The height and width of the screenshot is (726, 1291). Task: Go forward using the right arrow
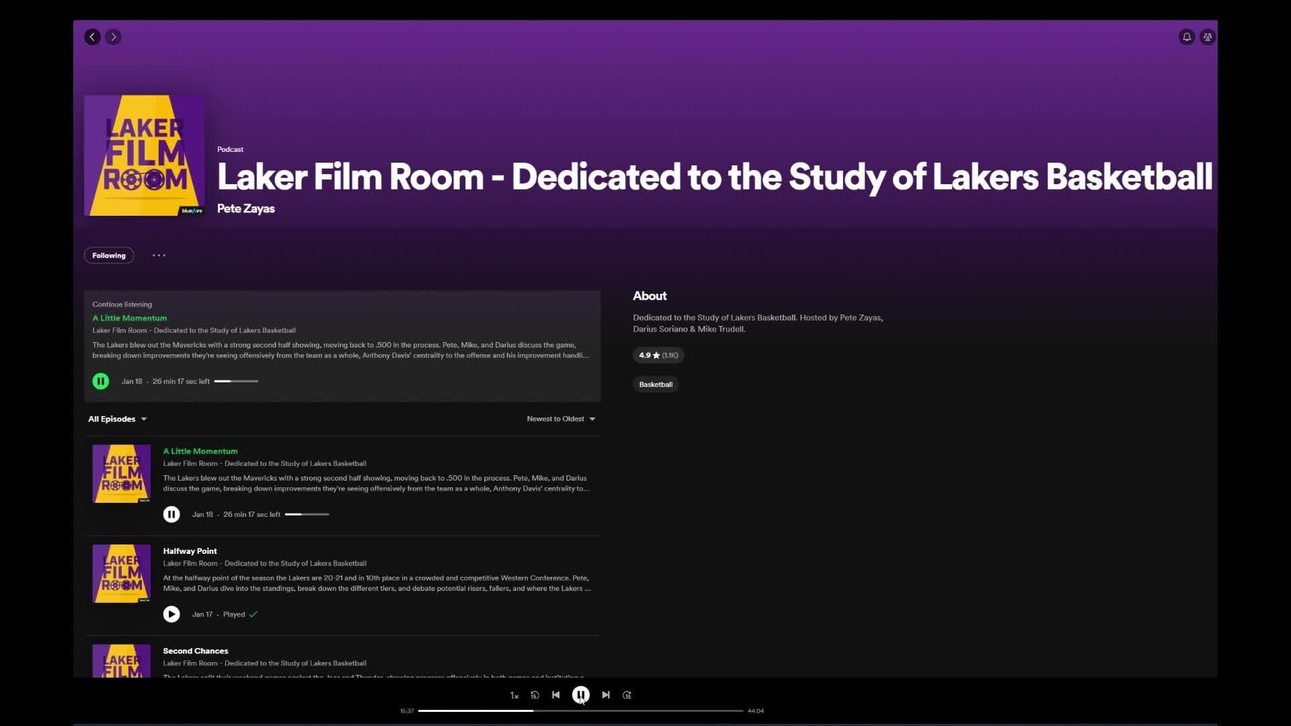point(113,37)
